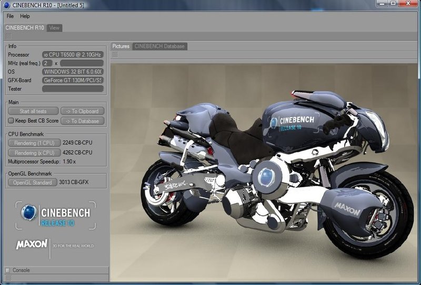Run the Rendering (1 CPU) benchmark
Viewport: 421px width, 285px height.
click(x=34, y=143)
